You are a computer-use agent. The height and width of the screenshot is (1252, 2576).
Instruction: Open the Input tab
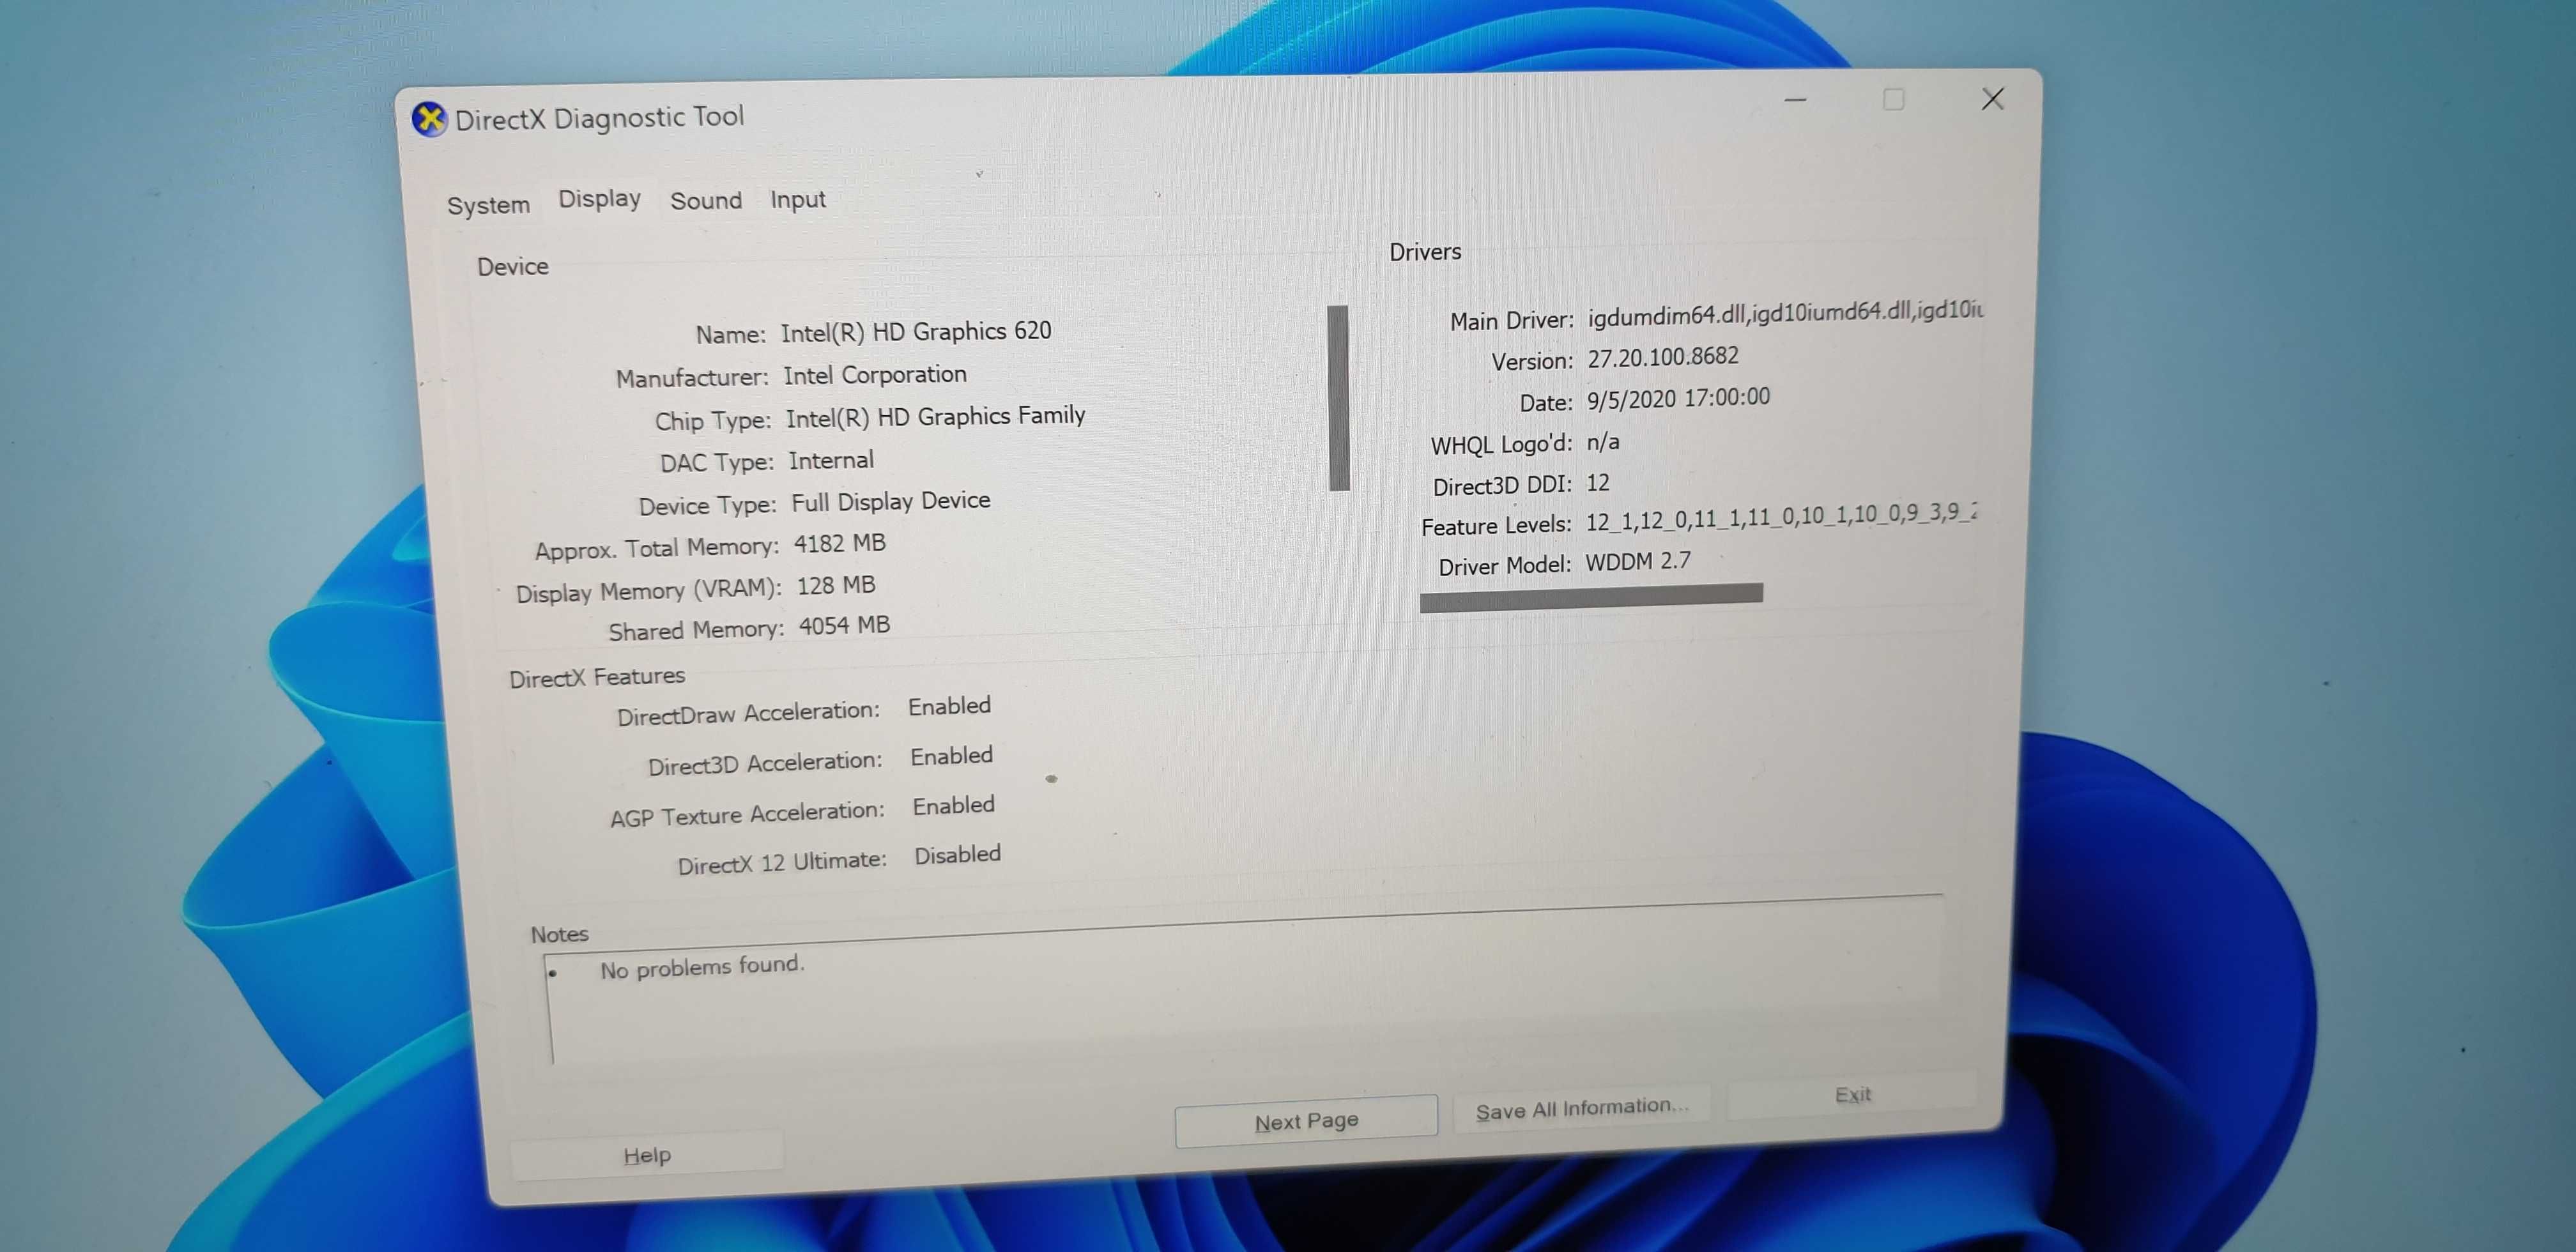[797, 200]
